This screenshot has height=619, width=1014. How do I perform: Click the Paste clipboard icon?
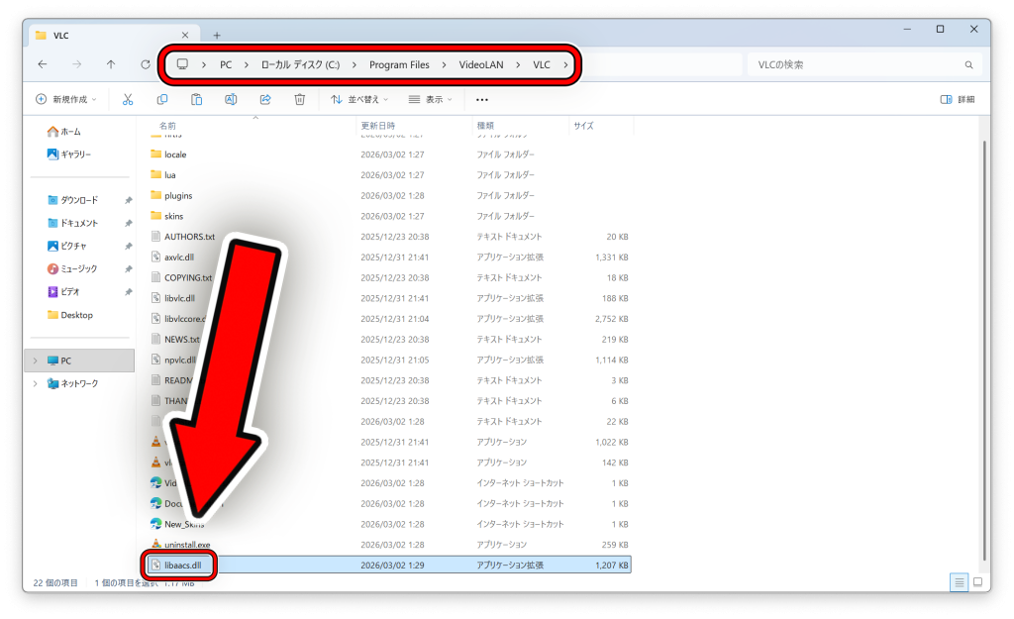pyautogui.click(x=196, y=99)
